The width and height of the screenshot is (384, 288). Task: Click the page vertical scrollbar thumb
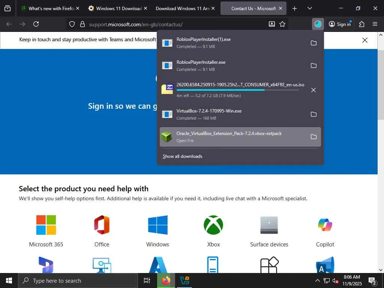(x=381, y=84)
